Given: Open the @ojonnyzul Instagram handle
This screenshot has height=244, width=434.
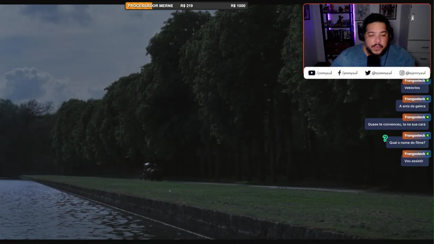Looking at the screenshot, I should pyautogui.click(x=415, y=73).
